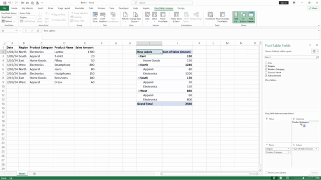Open PivotTable Options dropdown
This screenshot has height=180, width=321.
(x=9, y=21)
